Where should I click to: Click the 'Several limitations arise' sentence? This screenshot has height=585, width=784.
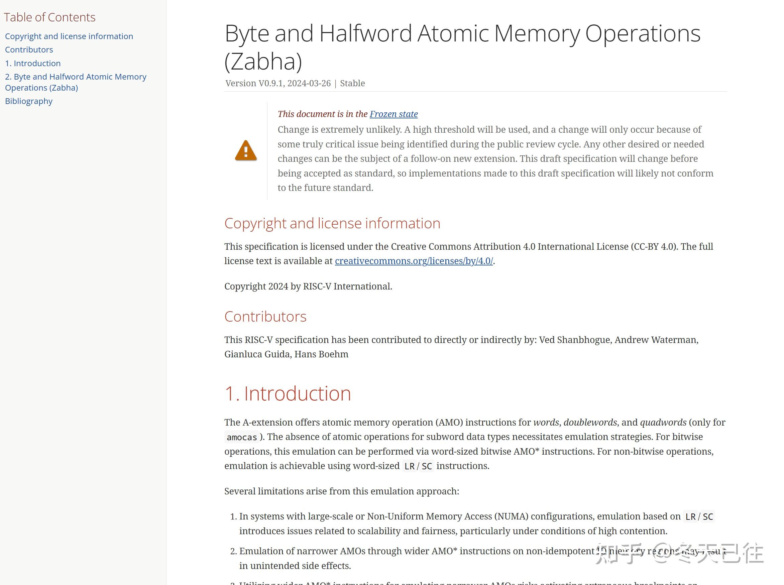tap(342, 491)
